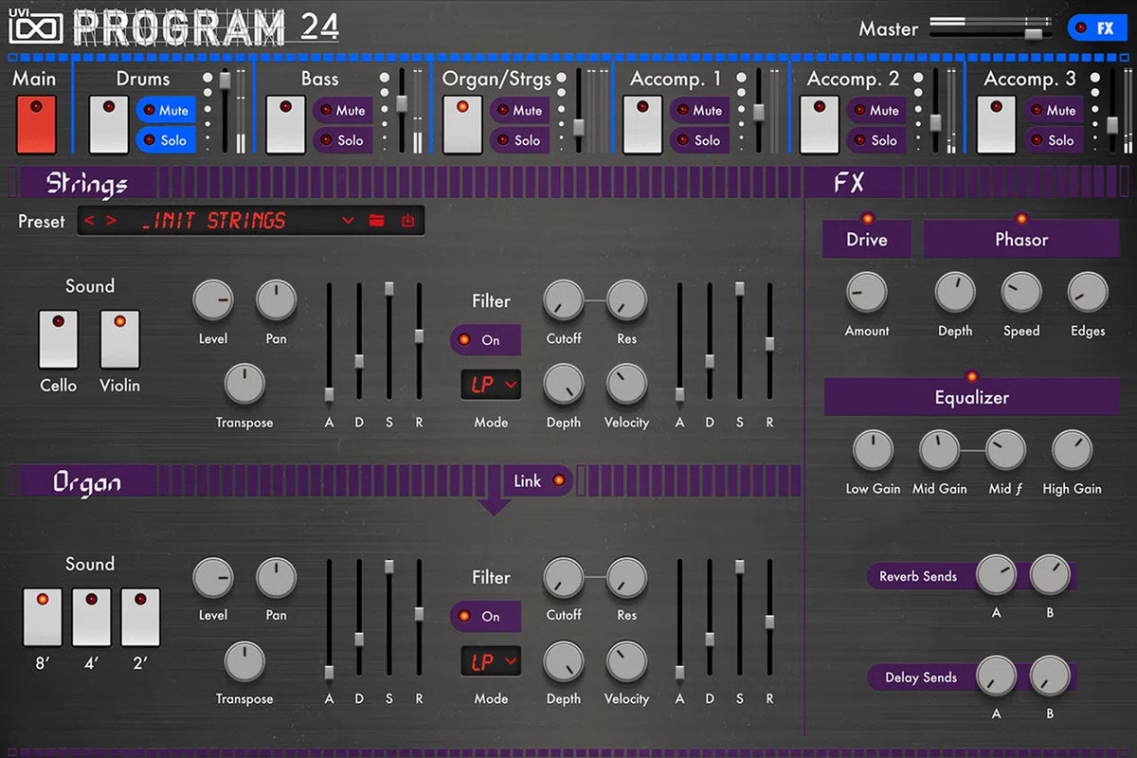Open the Strings filter Mode LP dropdown
Screen dimensions: 1137x758
click(x=492, y=385)
